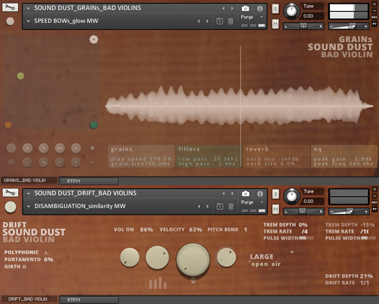The image size is (379, 304).
Task: Select next snapshot after SPEED BOWs_glow MW
Action: 208,21
